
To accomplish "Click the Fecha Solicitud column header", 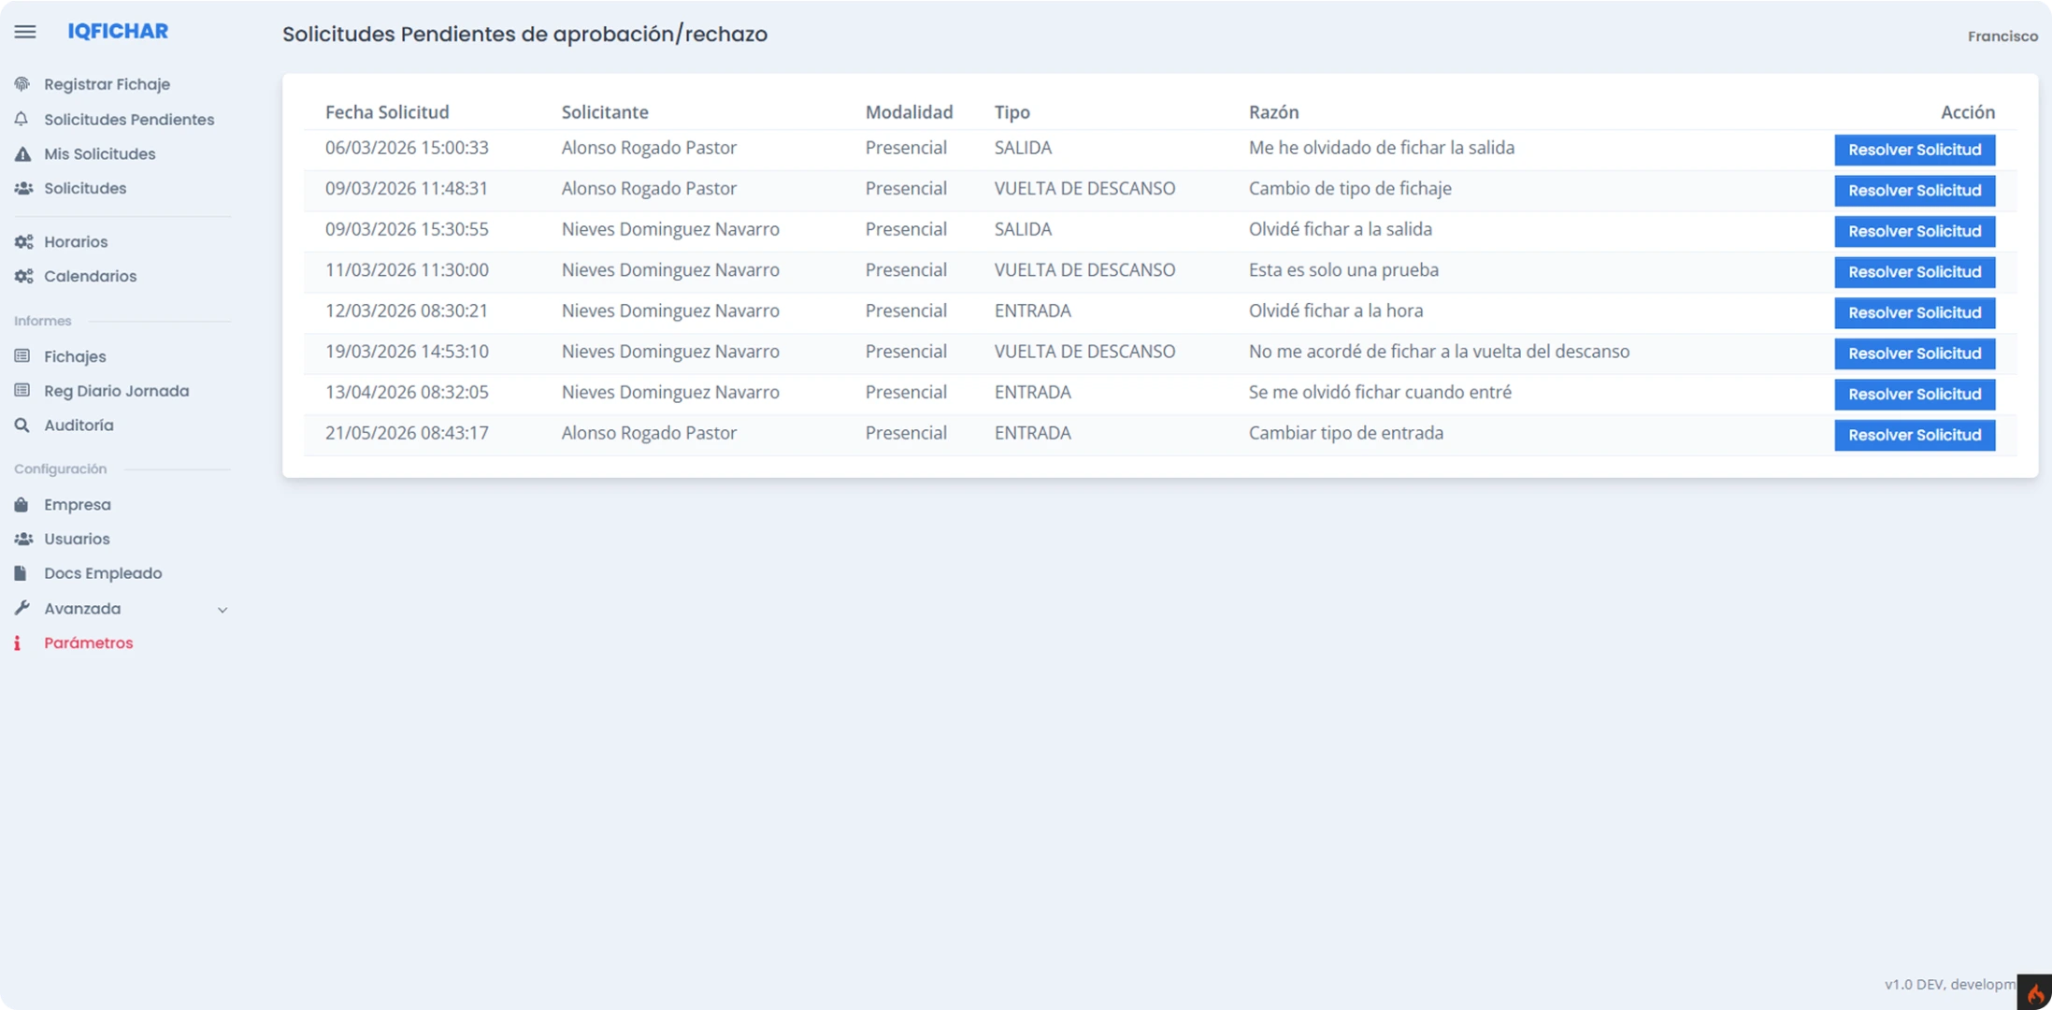I will pyautogui.click(x=387, y=112).
